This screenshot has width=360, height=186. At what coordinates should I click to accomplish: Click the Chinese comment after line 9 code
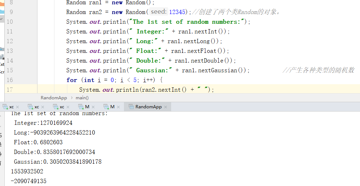pyautogui.click(x=236, y=12)
